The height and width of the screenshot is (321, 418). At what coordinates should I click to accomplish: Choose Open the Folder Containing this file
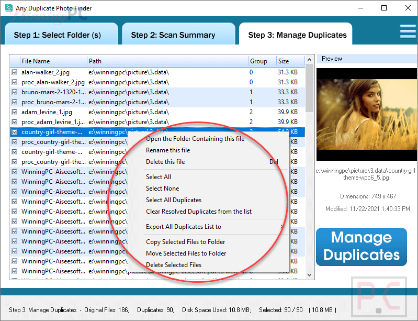click(208, 139)
